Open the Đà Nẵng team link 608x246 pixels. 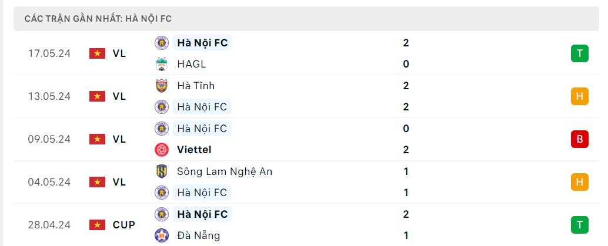[198, 235]
